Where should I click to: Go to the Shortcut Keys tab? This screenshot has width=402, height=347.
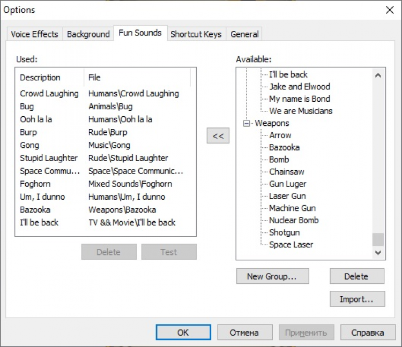196,34
